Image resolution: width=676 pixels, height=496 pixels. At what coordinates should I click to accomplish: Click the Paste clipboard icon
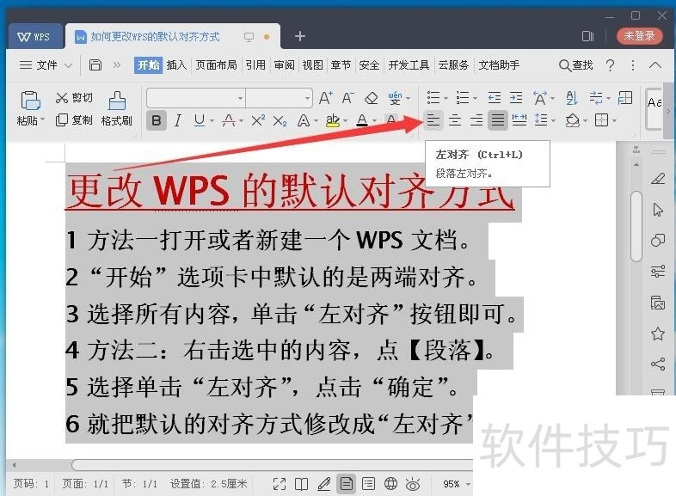[x=30, y=101]
